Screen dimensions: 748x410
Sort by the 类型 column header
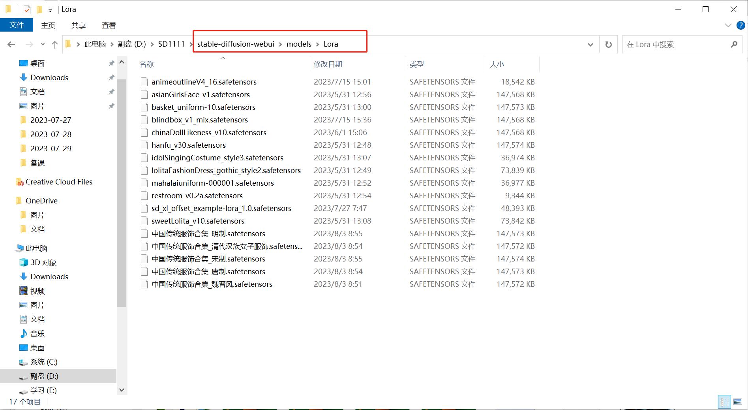(417, 64)
